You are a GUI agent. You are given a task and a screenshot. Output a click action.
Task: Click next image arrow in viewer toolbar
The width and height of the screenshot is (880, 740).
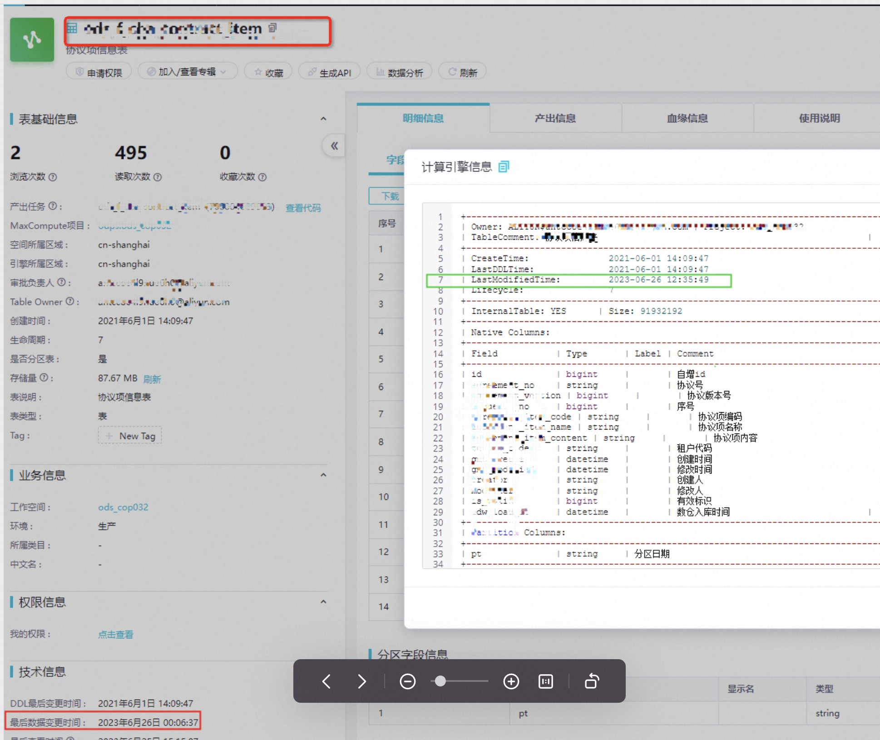coord(361,681)
